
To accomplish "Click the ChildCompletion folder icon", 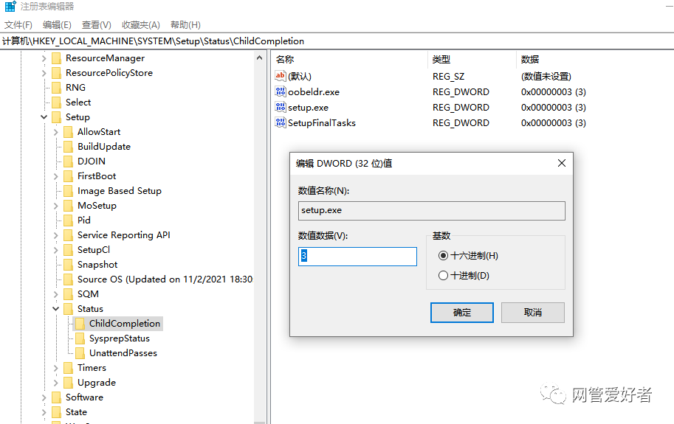I will 80,324.
